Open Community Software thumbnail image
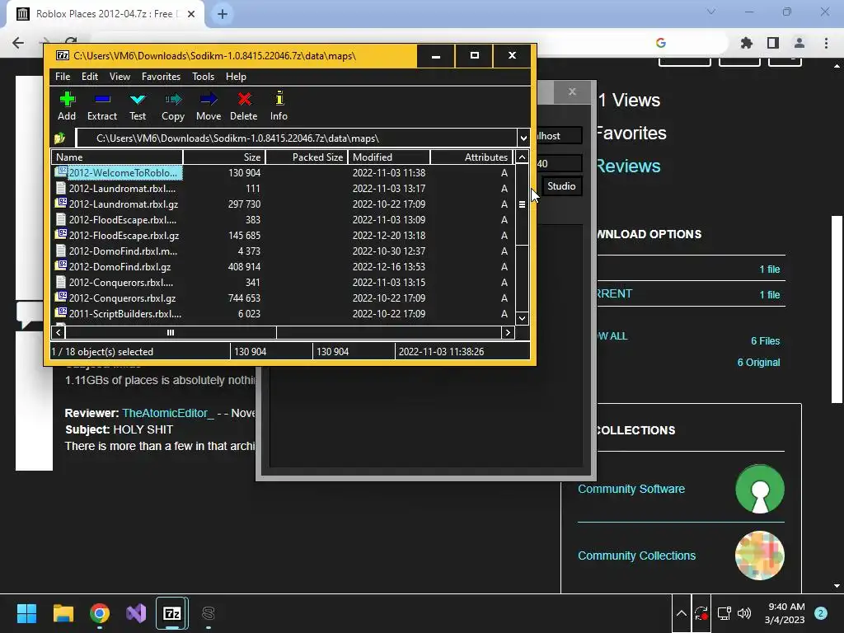This screenshot has height=633, width=844. point(759,489)
